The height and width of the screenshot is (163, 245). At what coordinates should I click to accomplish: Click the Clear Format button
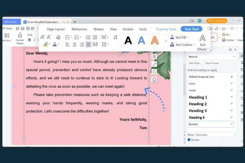212,63
